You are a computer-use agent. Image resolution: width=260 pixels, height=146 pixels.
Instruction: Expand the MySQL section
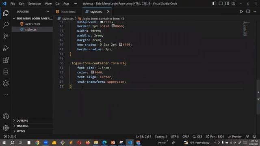(x=32, y=131)
